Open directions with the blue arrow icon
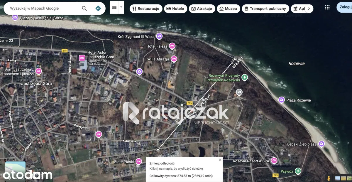352x182 pixels. pos(98,9)
